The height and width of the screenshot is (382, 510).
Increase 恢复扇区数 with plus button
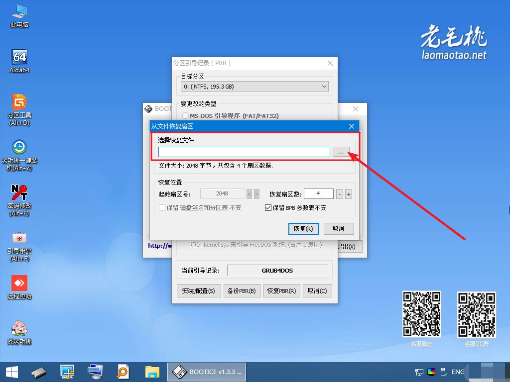pos(348,194)
